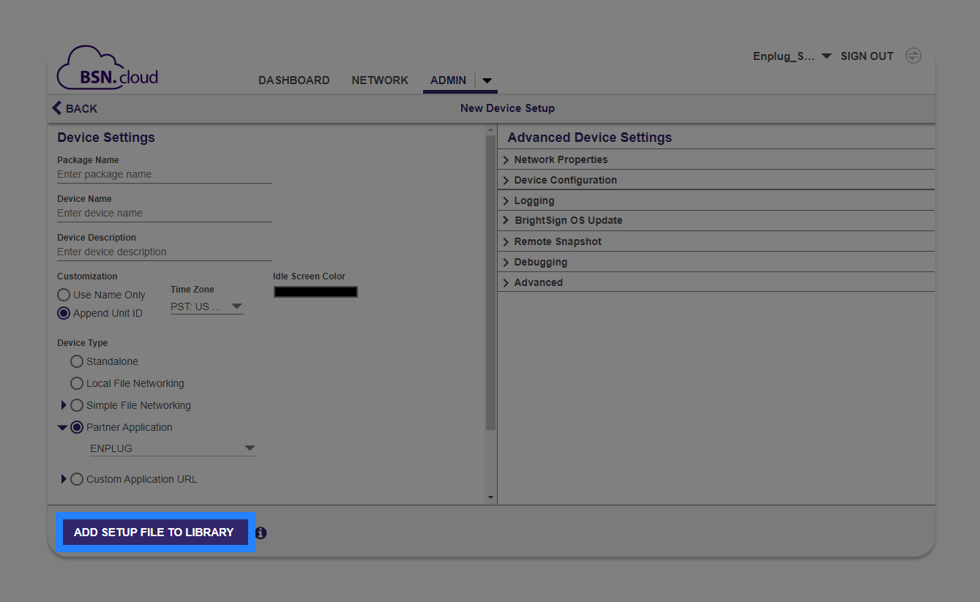Click the BSN.cloud logo
The height and width of the screenshot is (602, 980).
[x=107, y=68]
